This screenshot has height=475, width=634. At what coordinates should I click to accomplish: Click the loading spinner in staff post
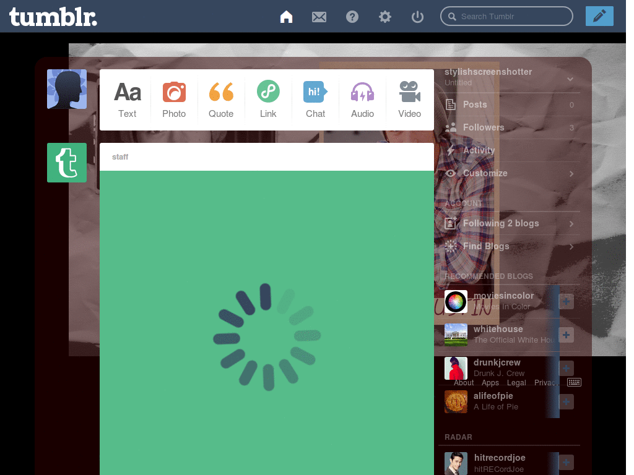(267, 337)
